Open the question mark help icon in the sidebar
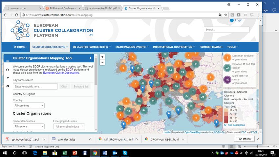 8,78
